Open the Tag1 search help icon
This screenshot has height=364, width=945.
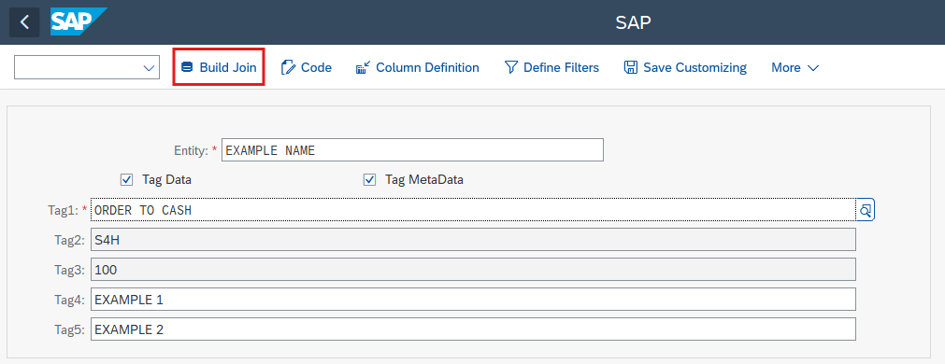(865, 210)
